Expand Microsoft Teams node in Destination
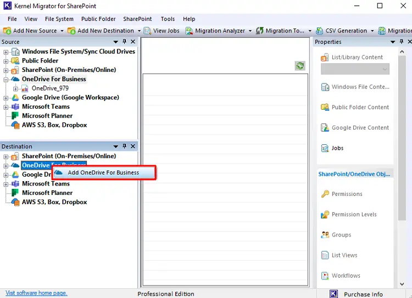412x298 pixels. click(6, 184)
